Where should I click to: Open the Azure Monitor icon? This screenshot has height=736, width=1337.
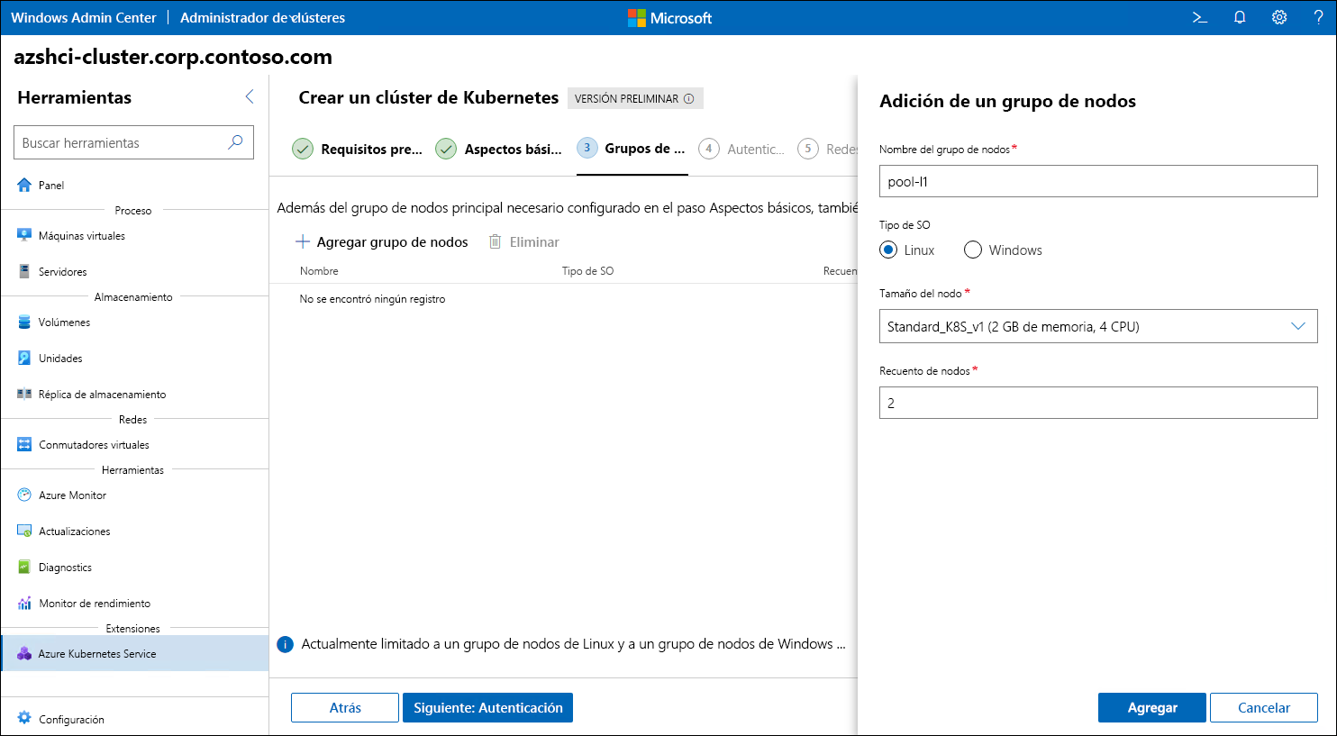click(24, 495)
